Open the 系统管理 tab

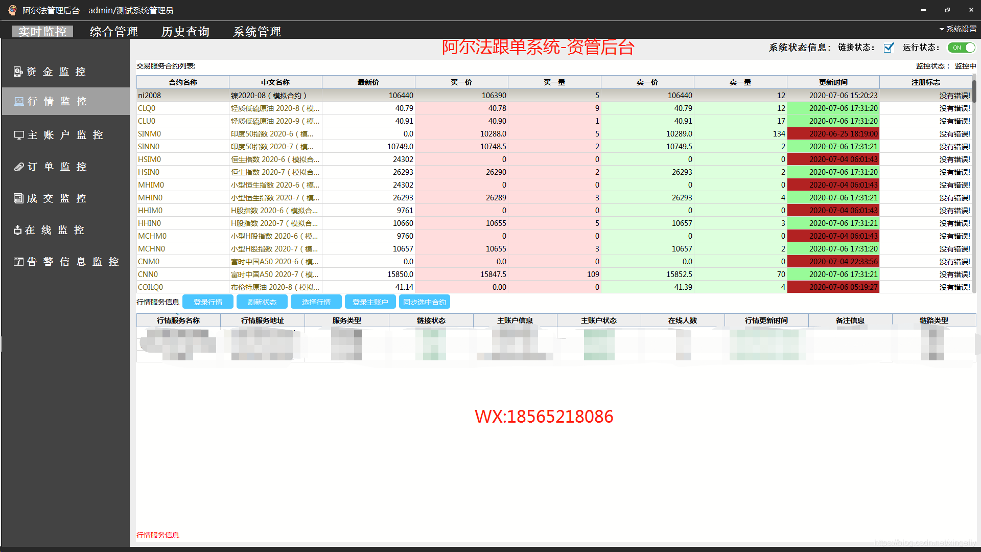coord(257,32)
